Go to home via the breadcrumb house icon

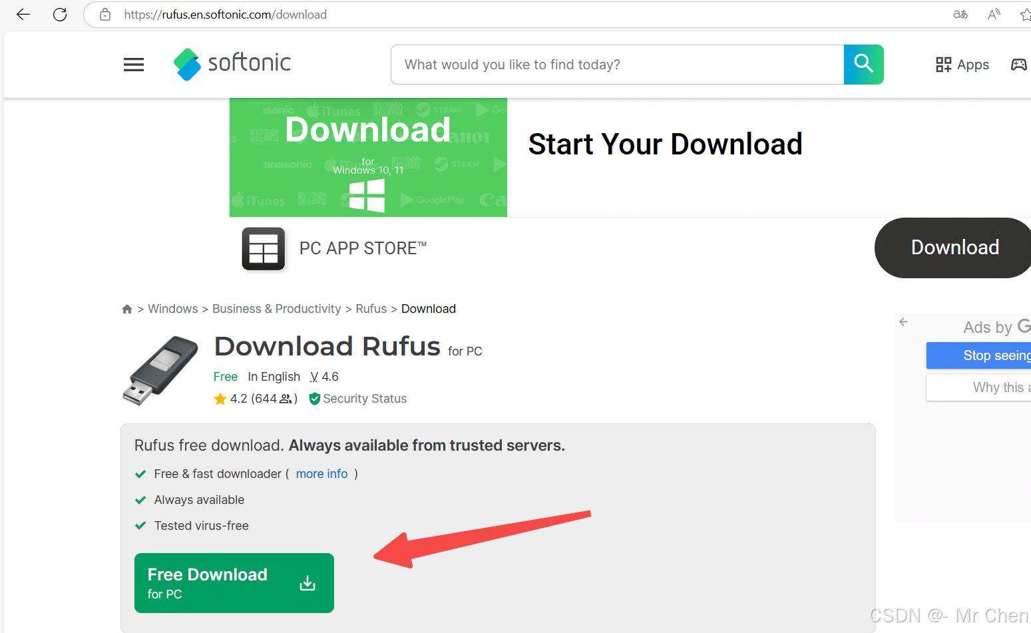coord(127,309)
